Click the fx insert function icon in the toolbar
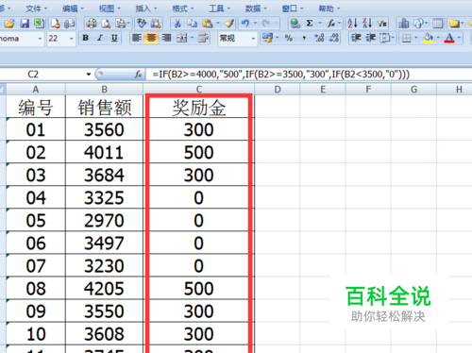This screenshot has width=472, height=353. [x=331, y=24]
